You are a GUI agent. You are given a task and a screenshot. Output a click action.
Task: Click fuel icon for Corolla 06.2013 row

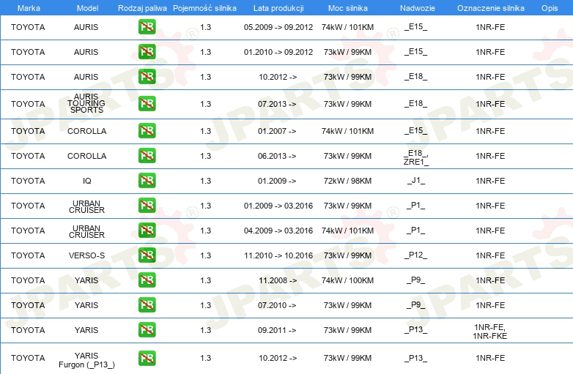coord(147,155)
